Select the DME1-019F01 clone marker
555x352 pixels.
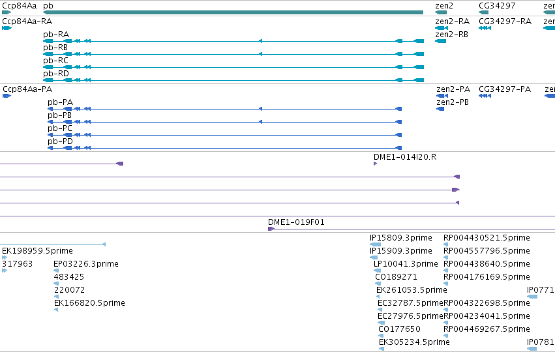271,229
